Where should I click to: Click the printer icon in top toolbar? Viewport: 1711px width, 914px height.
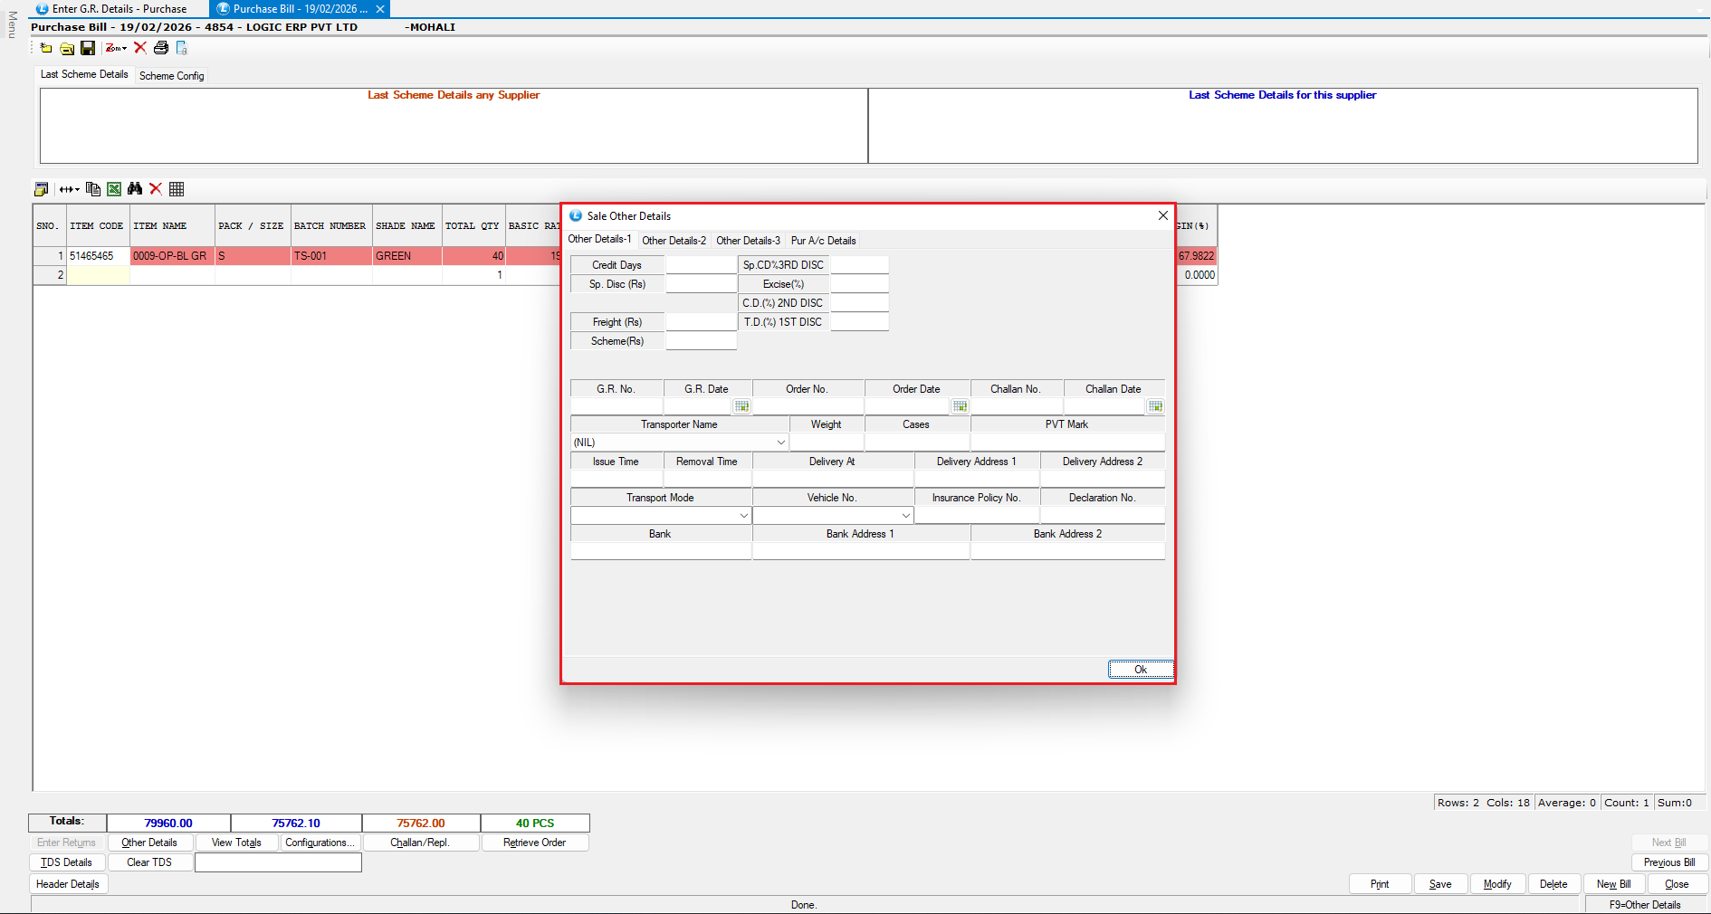tap(161, 48)
